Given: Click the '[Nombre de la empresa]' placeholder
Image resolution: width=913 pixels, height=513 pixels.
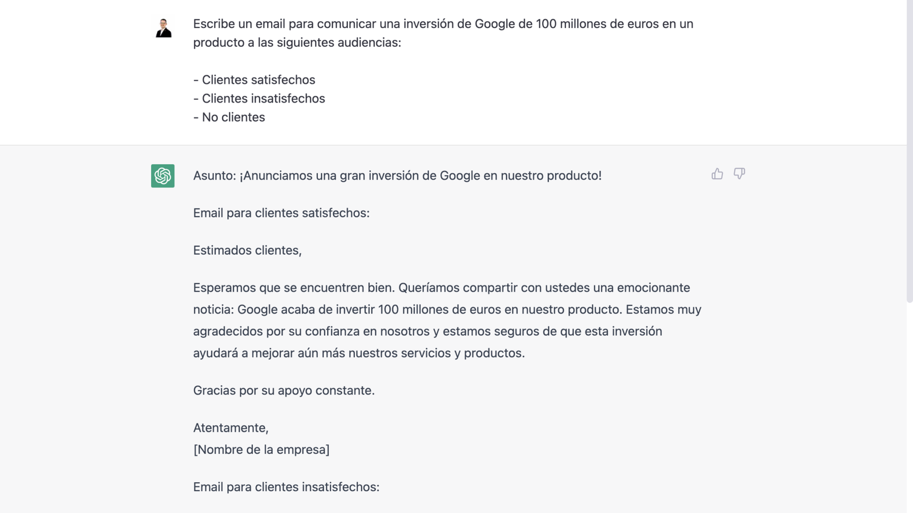Looking at the screenshot, I should (261, 450).
